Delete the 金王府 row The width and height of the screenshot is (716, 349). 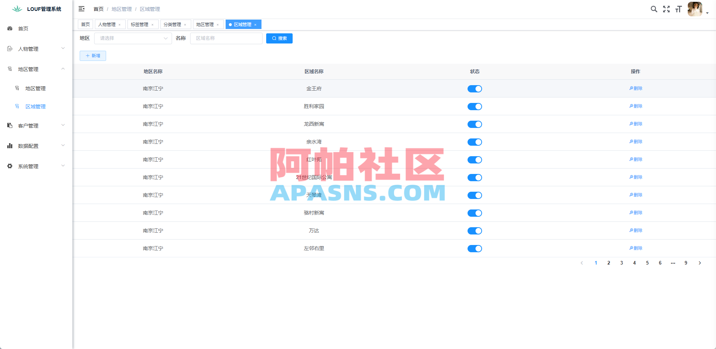636,88
